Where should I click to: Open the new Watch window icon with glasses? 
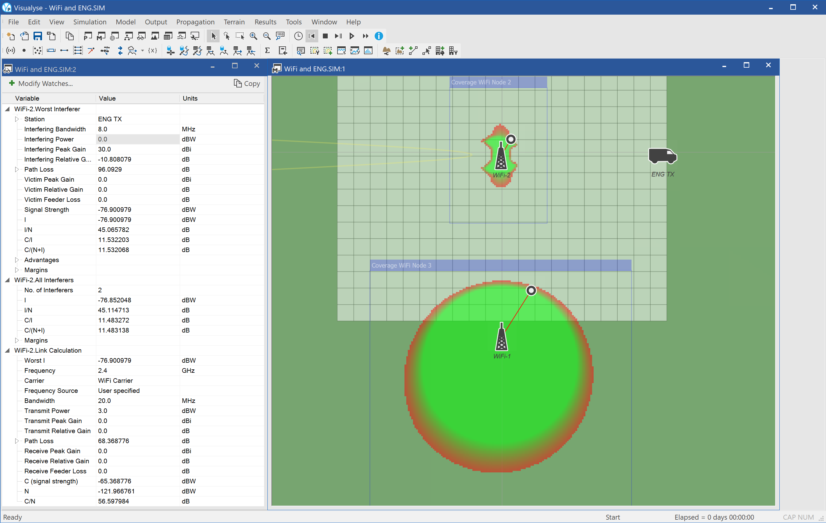point(141,36)
